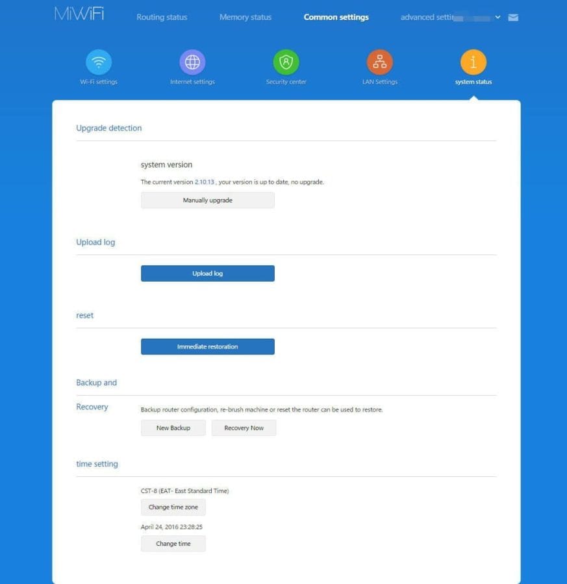Click the MiWiFi logo

79,15
